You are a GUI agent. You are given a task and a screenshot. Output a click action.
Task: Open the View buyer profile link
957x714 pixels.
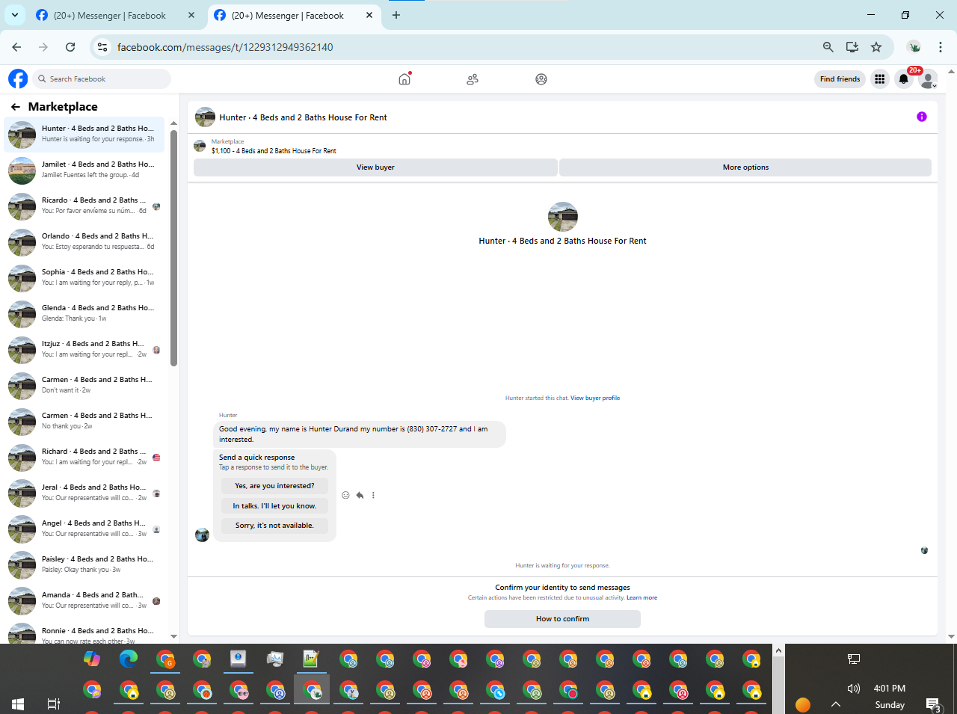595,398
